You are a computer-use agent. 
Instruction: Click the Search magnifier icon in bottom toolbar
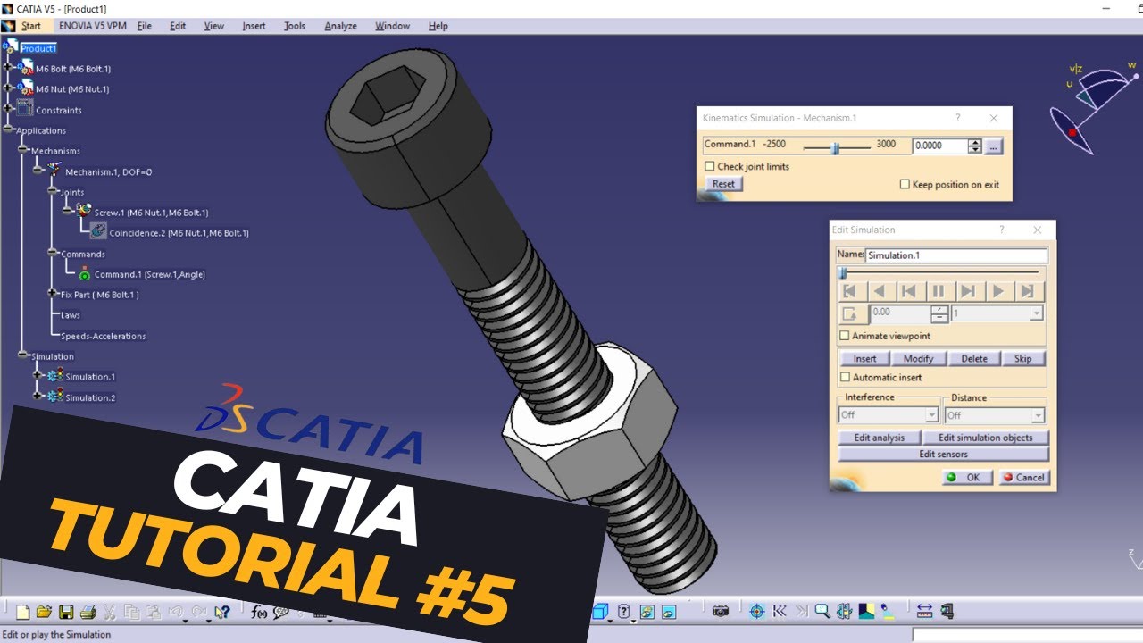[822, 612]
